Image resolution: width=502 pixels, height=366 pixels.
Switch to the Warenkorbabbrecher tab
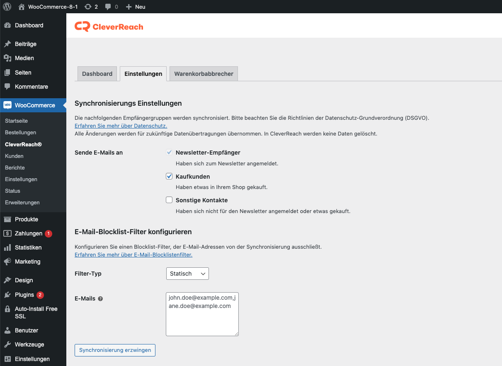(204, 74)
